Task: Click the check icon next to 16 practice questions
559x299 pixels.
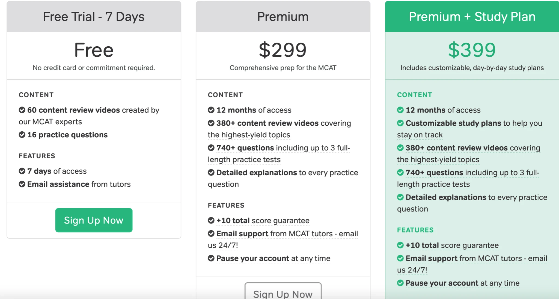Action: pyautogui.click(x=22, y=135)
